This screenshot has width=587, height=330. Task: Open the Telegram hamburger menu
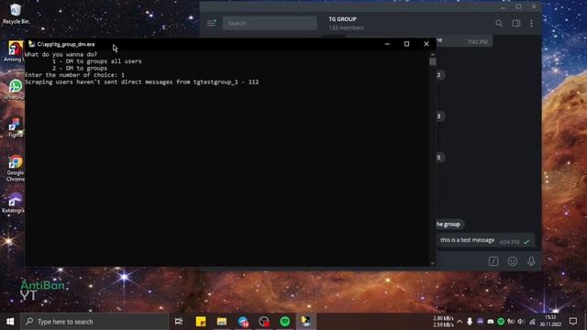tap(212, 23)
